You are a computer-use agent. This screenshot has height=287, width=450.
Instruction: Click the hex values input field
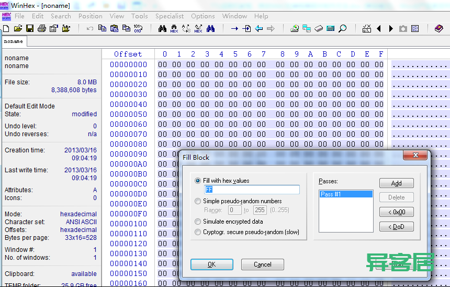tap(252, 189)
